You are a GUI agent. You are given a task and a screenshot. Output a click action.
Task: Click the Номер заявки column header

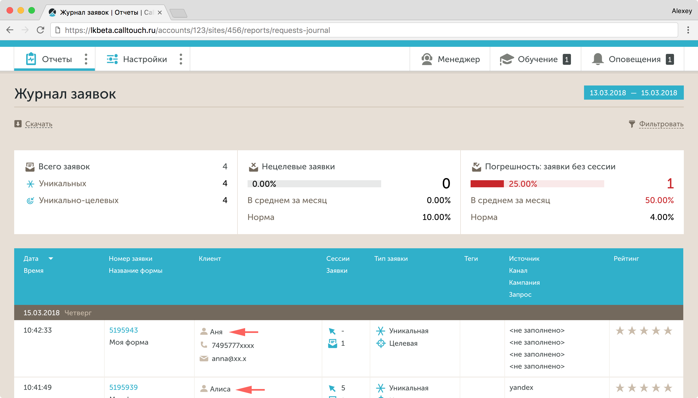131,259
